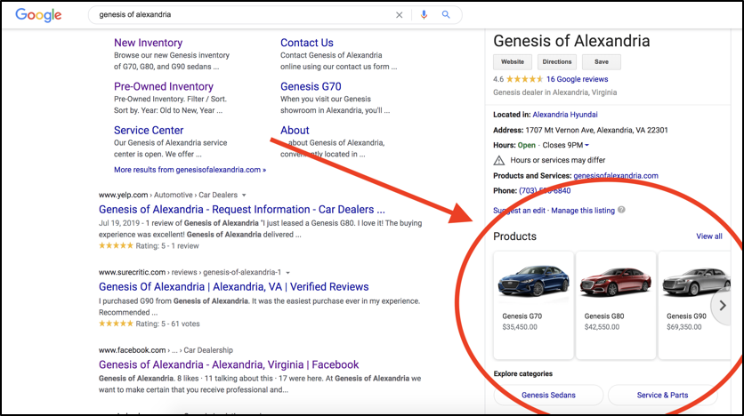The image size is (744, 416).
Task: Select the Genesis Sedans category chip
Action: [x=548, y=396]
